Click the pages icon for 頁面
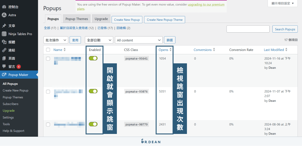302x146 pixels. [4, 58]
